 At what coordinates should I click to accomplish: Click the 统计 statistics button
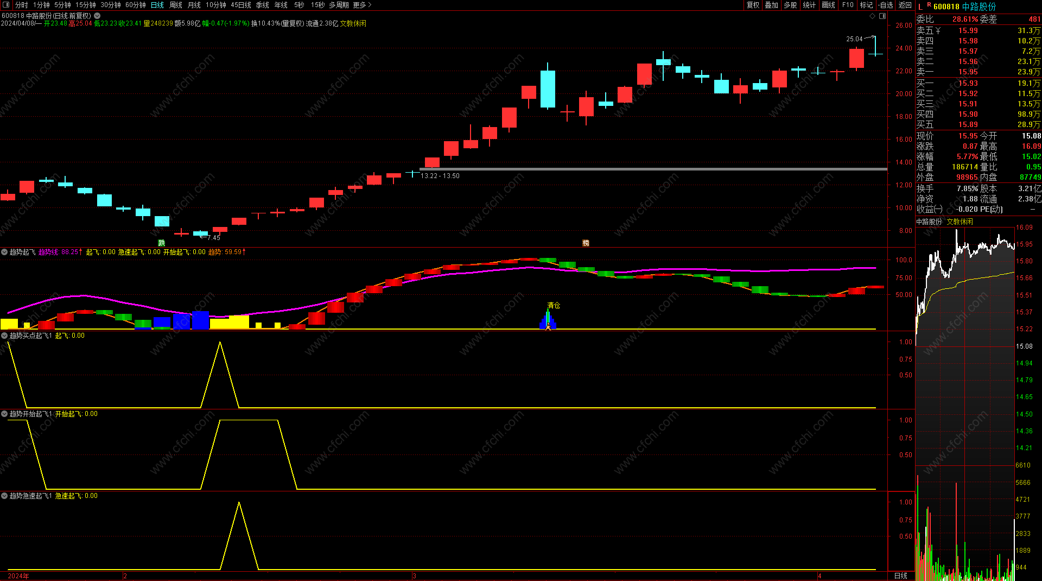810,5
